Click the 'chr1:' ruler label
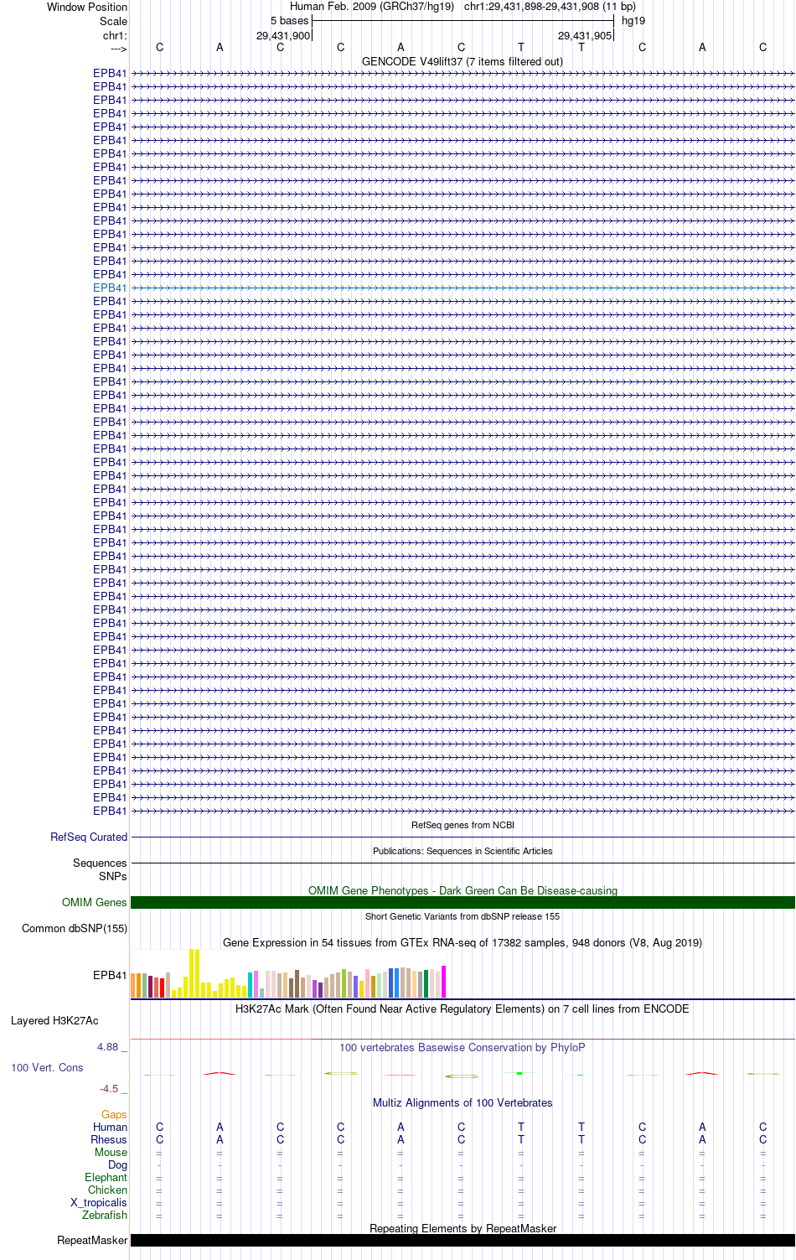796x1260 pixels. pyautogui.click(x=115, y=35)
